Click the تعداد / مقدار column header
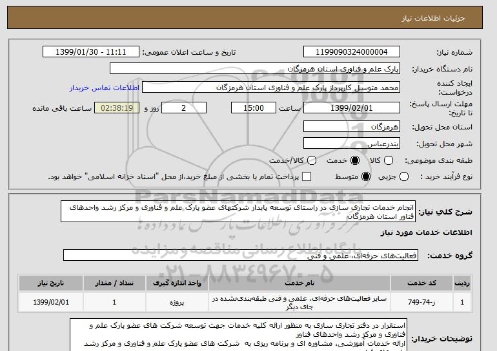497x351 pixels. pyautogui.click(x=114, y=283)
